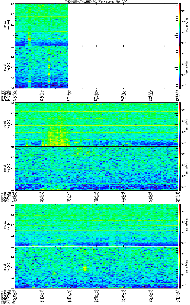Click the THD BII panel color bar
The width and height of the screenshot is (190, 305).
pyautogui.click(x=180, y=168)
